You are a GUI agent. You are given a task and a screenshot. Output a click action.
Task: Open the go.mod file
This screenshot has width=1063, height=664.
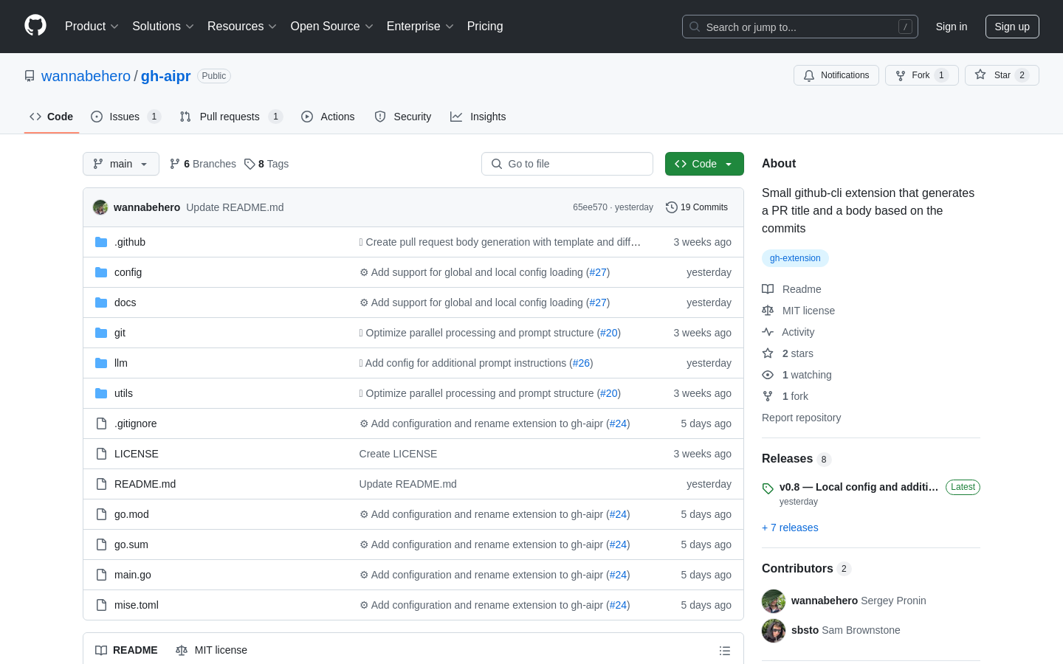(131, 514)
